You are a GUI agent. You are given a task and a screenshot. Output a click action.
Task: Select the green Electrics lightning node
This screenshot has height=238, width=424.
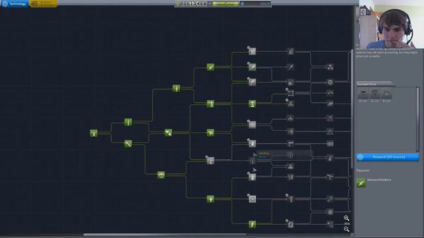252,224
